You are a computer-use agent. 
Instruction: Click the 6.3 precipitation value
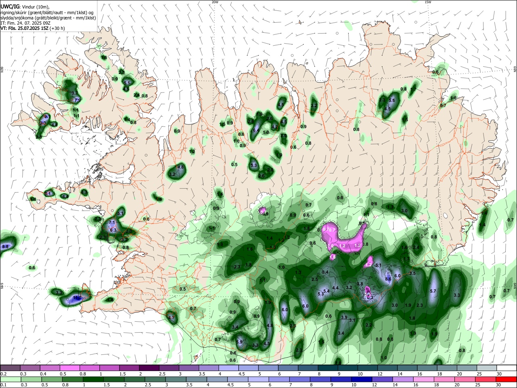[x=113, y=230]
